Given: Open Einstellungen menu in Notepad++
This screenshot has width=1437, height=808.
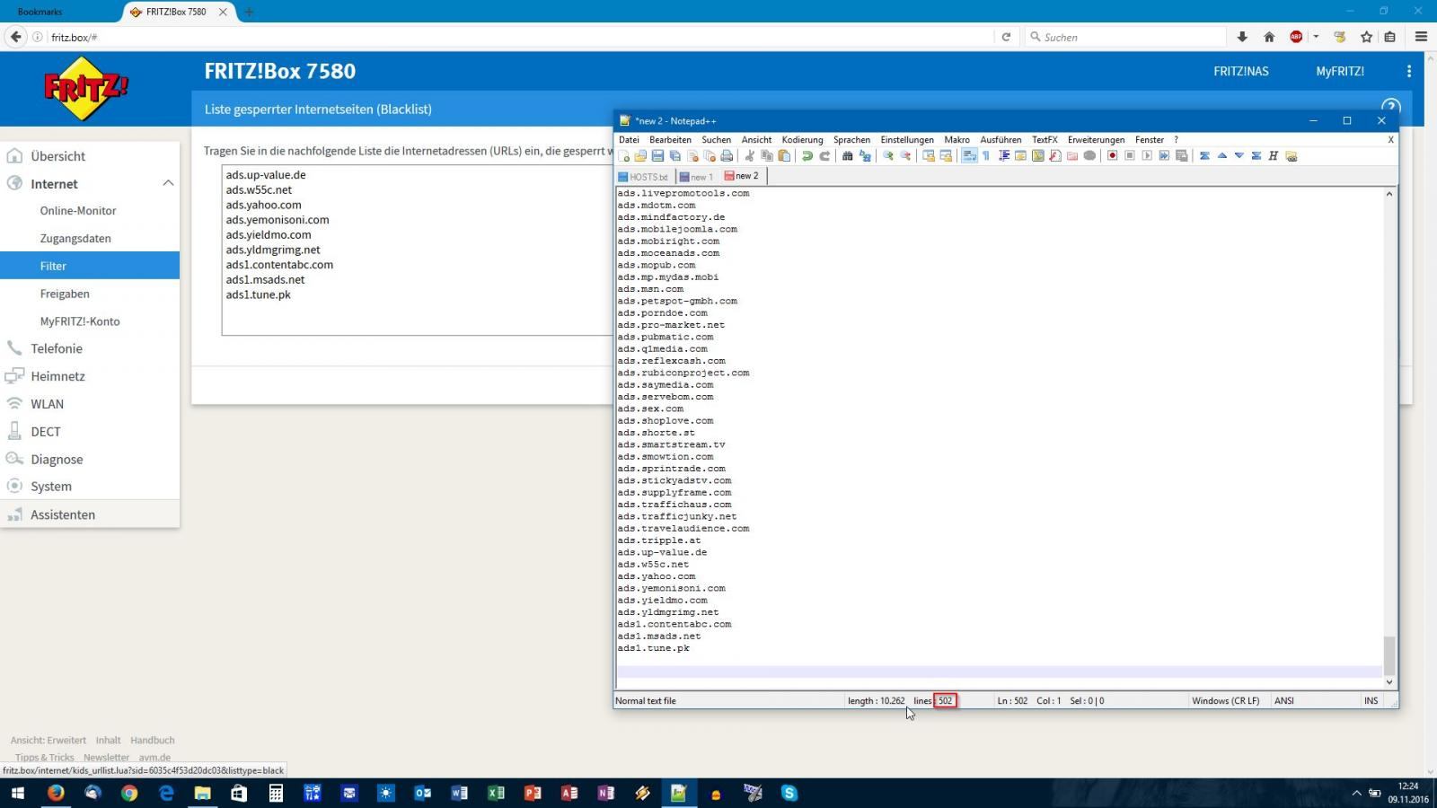Looking at the screenshot, I should (907, 140).
